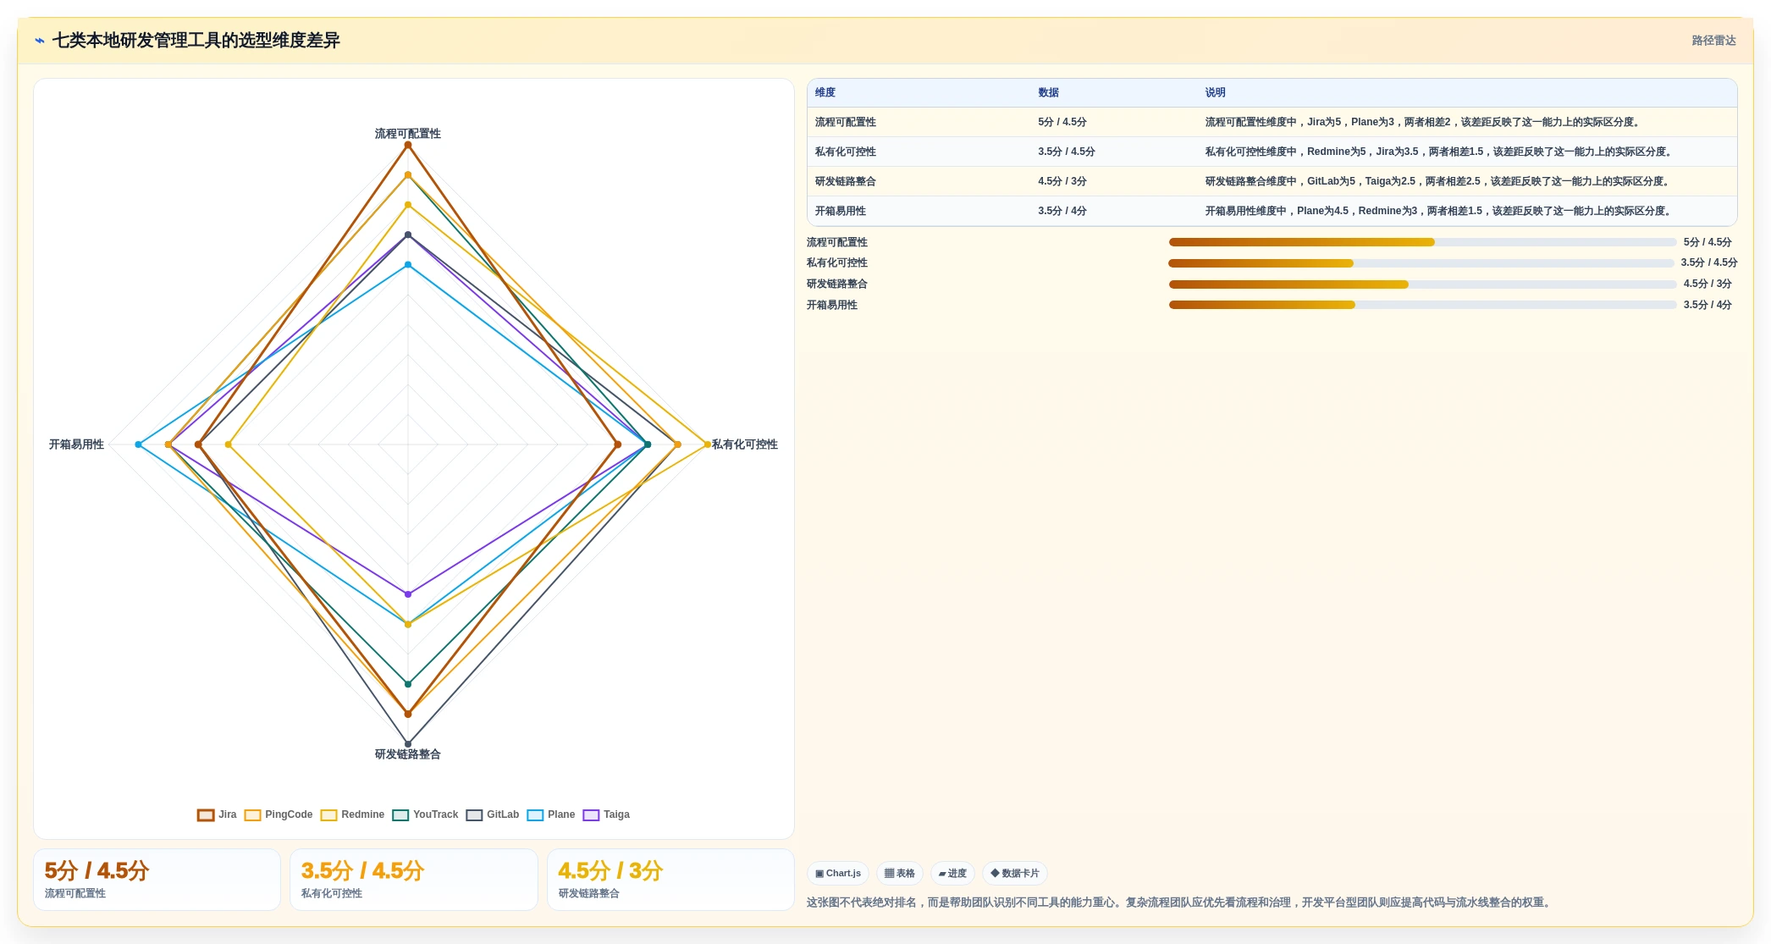
Task: Open the 3.5分 / 4.5分 私有化可控性 data card
Action: pos(414,880)
